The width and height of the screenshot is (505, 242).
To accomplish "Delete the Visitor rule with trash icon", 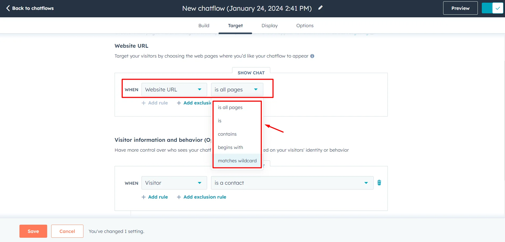I will coord(379,183).
